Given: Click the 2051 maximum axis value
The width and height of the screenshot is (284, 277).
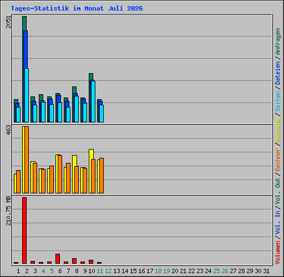Looking at the screenshot, I should click(8, 22).
